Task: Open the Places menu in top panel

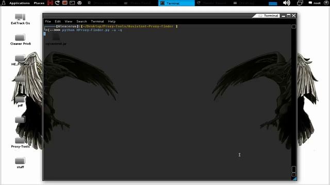Action: [x=39, y=3]
